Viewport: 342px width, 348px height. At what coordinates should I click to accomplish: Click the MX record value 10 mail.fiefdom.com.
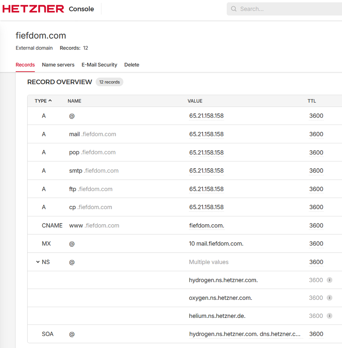coord(216,244)
